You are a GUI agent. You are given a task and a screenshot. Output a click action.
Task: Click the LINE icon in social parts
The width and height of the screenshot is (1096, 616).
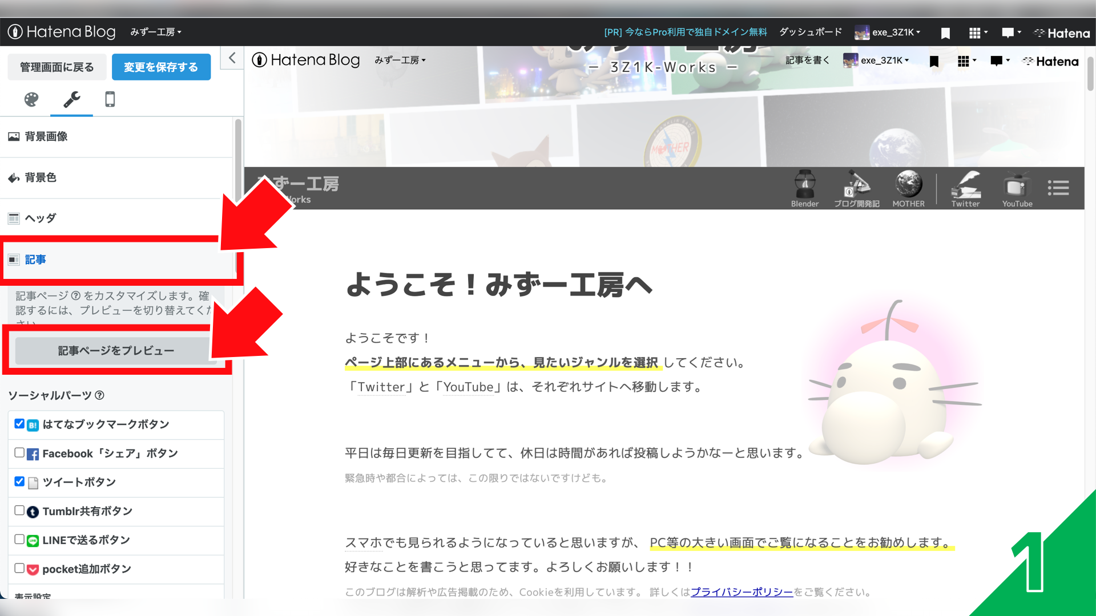[x=33, y=541]
